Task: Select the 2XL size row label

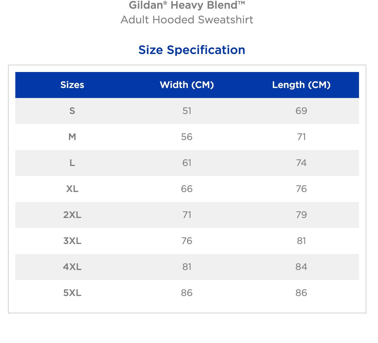Action: [72, 215]
